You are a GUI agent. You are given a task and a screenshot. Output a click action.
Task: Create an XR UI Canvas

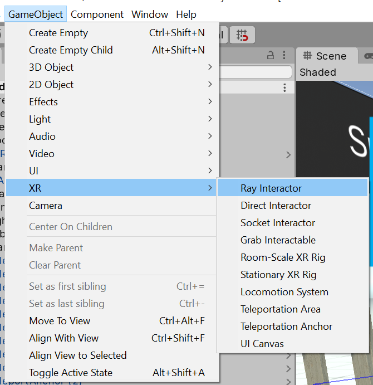pos(292,344)
